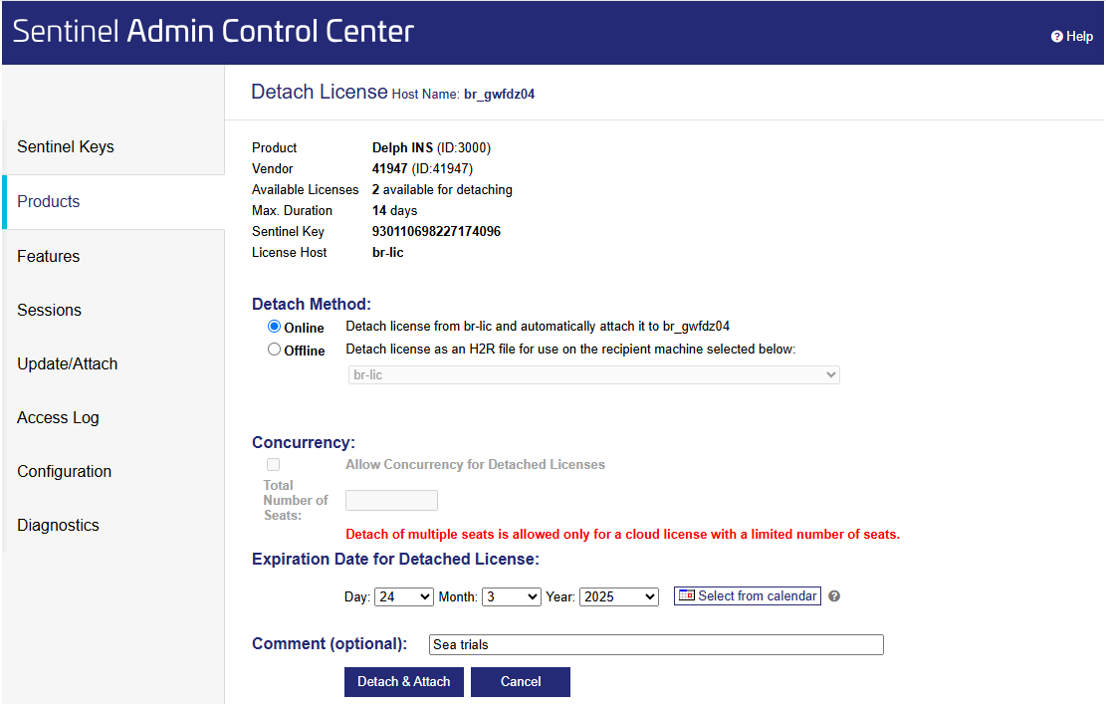The width and height of the screenshot is (1106, 704).
Task: Select the Offline detach method
Action: click(x=275, y=350)
